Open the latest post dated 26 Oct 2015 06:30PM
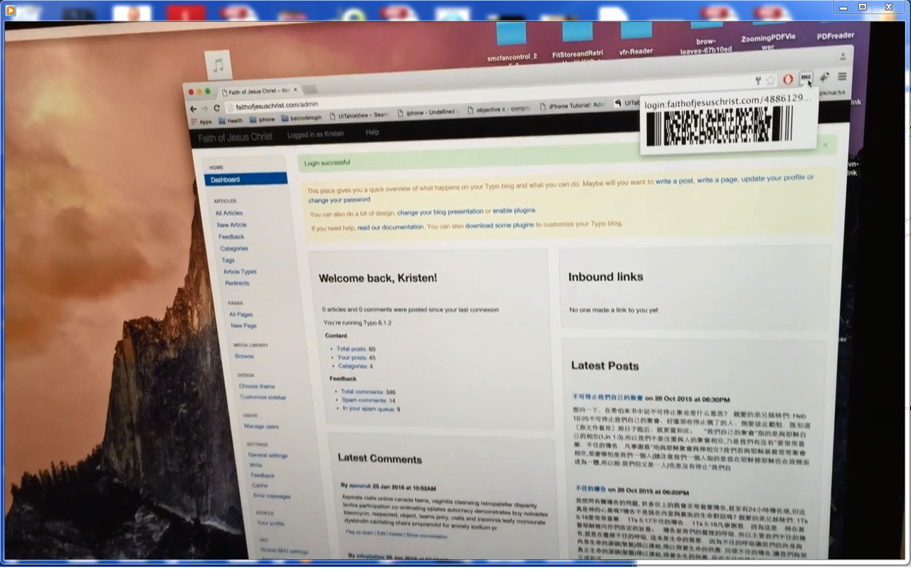This screenshot has width=911, height=569. (608, 397)
